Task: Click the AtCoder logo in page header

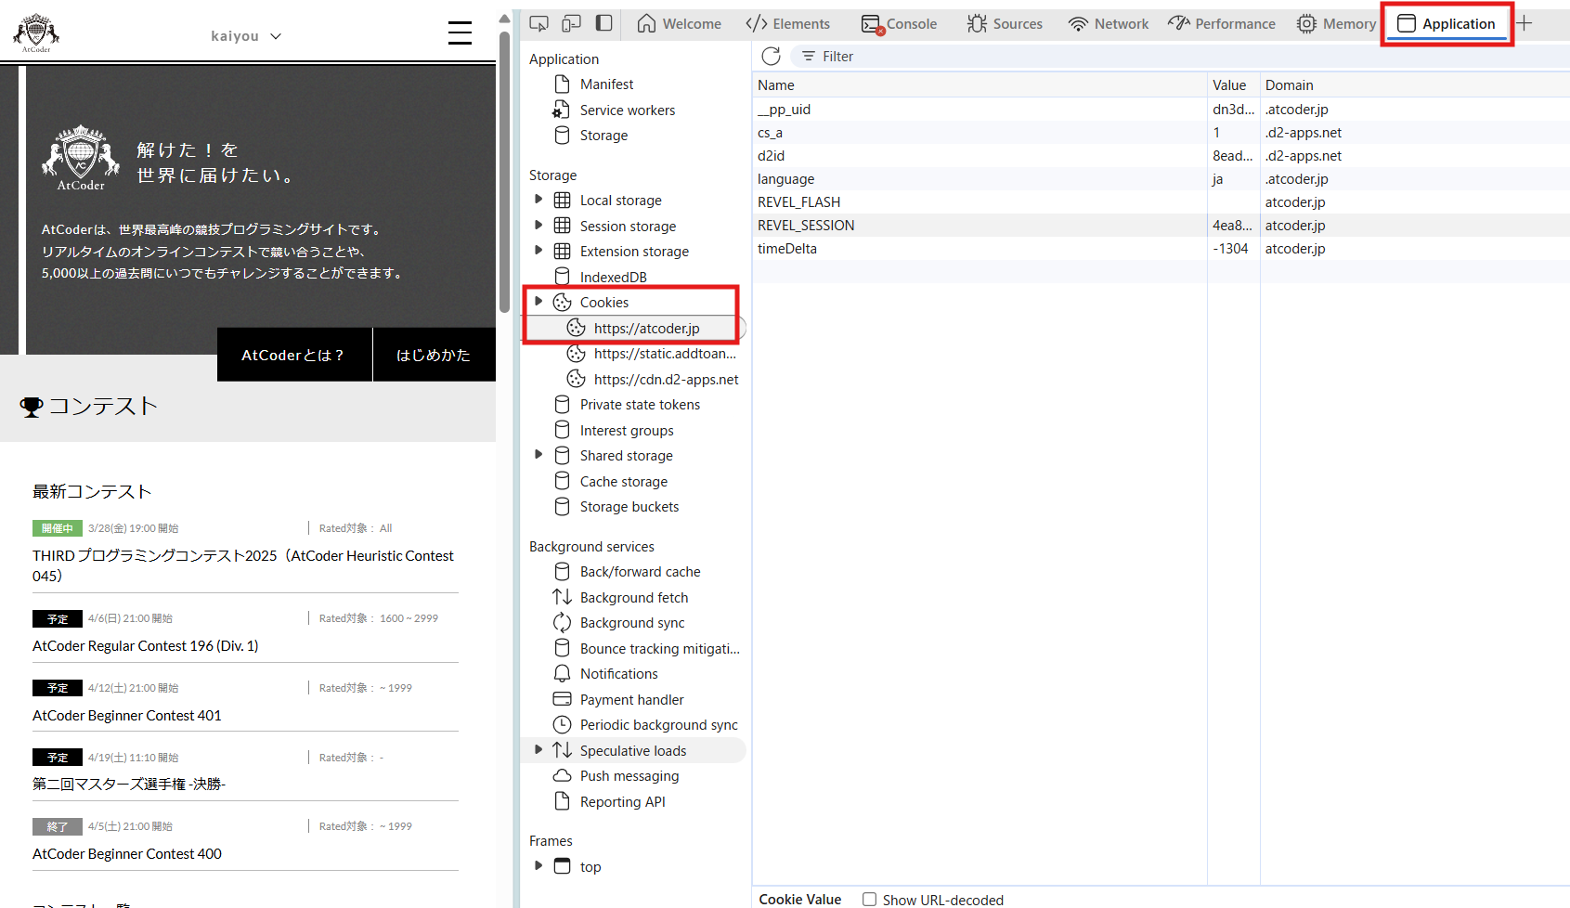Action: [36, 32]
